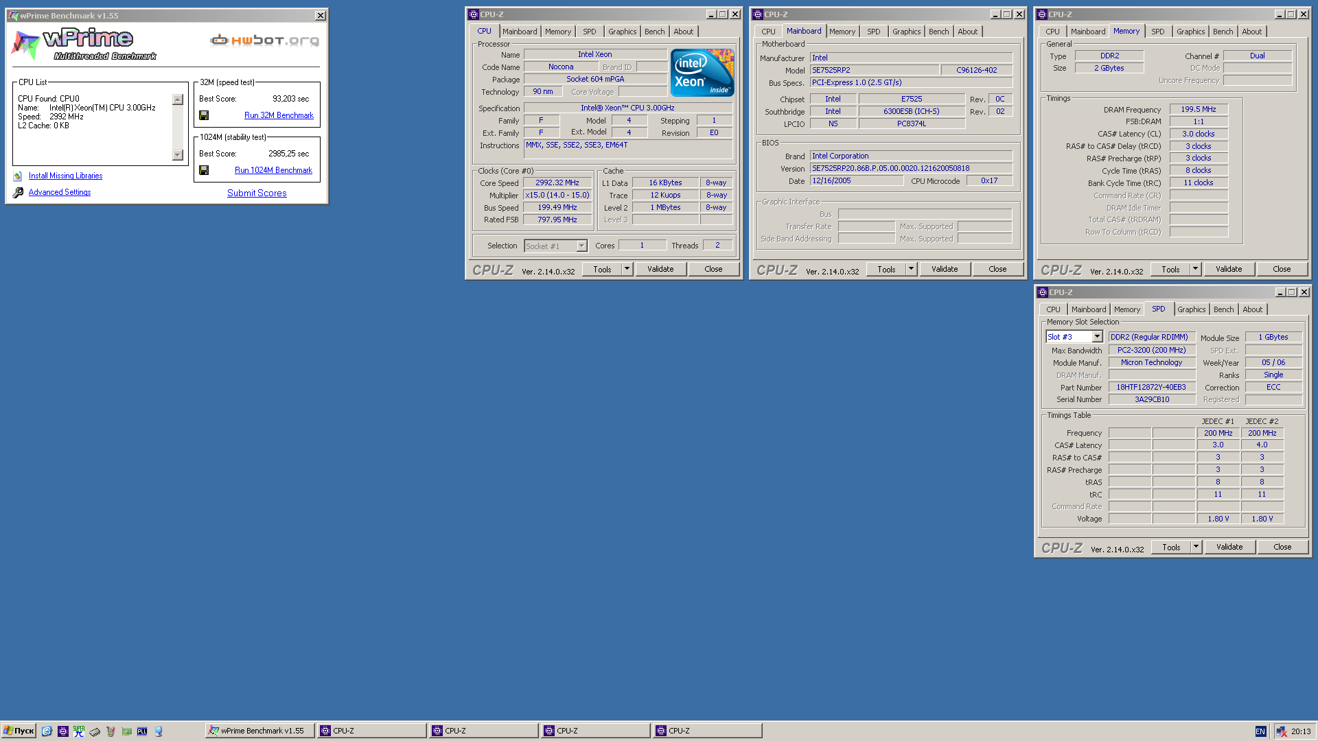1318x741 pixels.
Task: Click the system clock 20:13
Action: pos(1301,731)
